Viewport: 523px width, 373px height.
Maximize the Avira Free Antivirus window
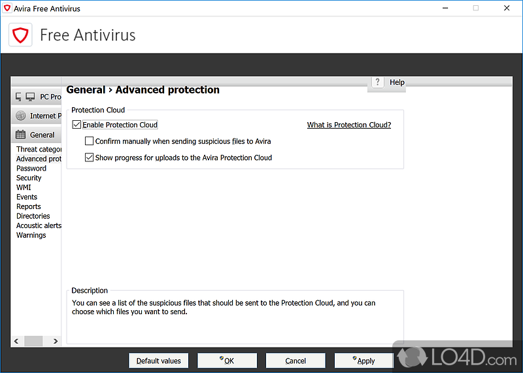476,8
